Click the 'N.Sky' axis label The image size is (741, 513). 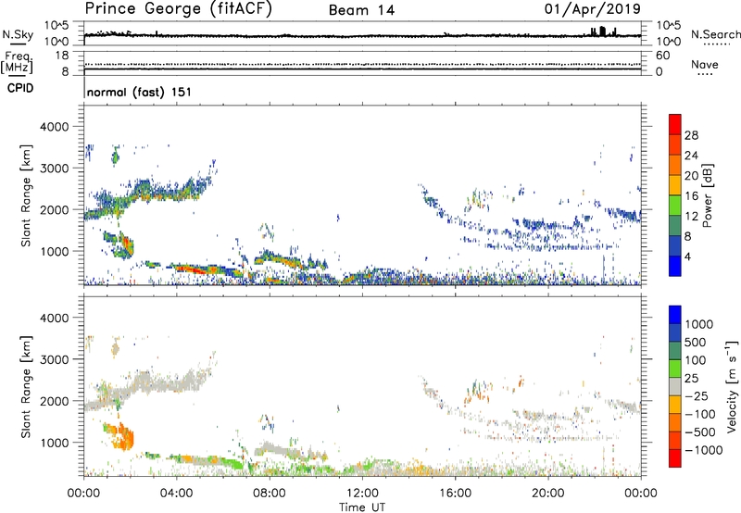18,34
